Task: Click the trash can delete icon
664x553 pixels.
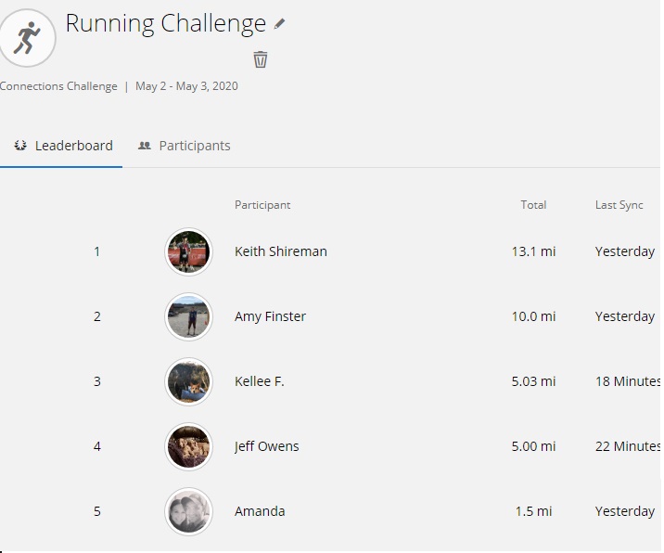Action: pyautogui.click(x=261, y=59)
